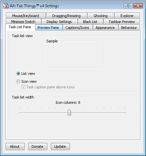
Task: Open the Captions/Icons tab
Action: click(77, 28)
